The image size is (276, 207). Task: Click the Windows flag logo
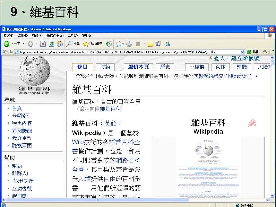click(x=270, y=36)
